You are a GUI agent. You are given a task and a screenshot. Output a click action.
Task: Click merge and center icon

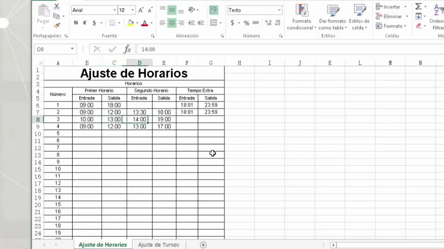click(214, 23)
